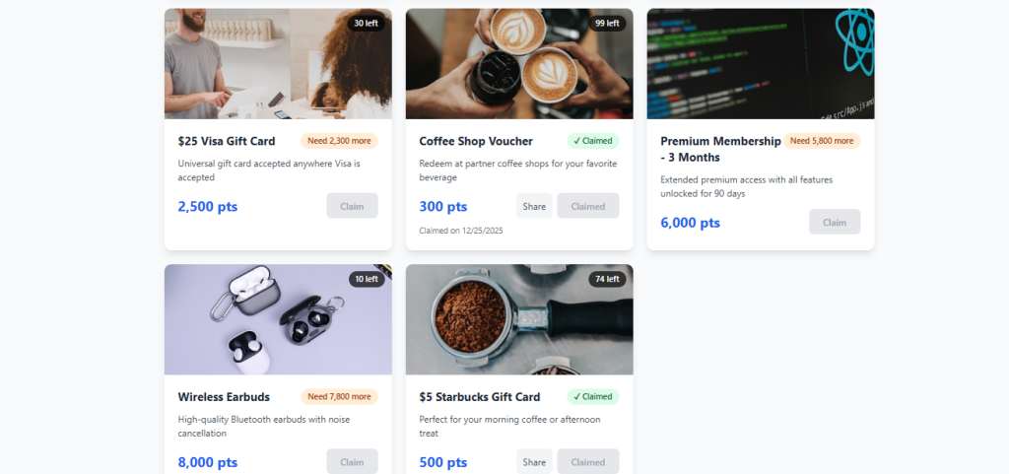Click Claim on Premium Membership card
Viewport: 1009px width, 474px height.
[x=835, y=222]
